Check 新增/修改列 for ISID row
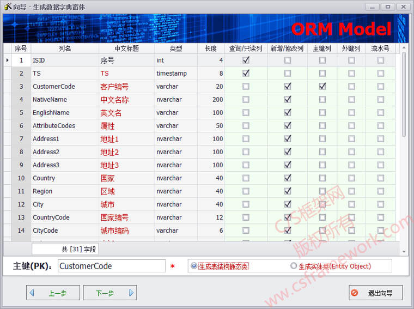Viewport: 414px width, 309px height. tap(288, 60)
